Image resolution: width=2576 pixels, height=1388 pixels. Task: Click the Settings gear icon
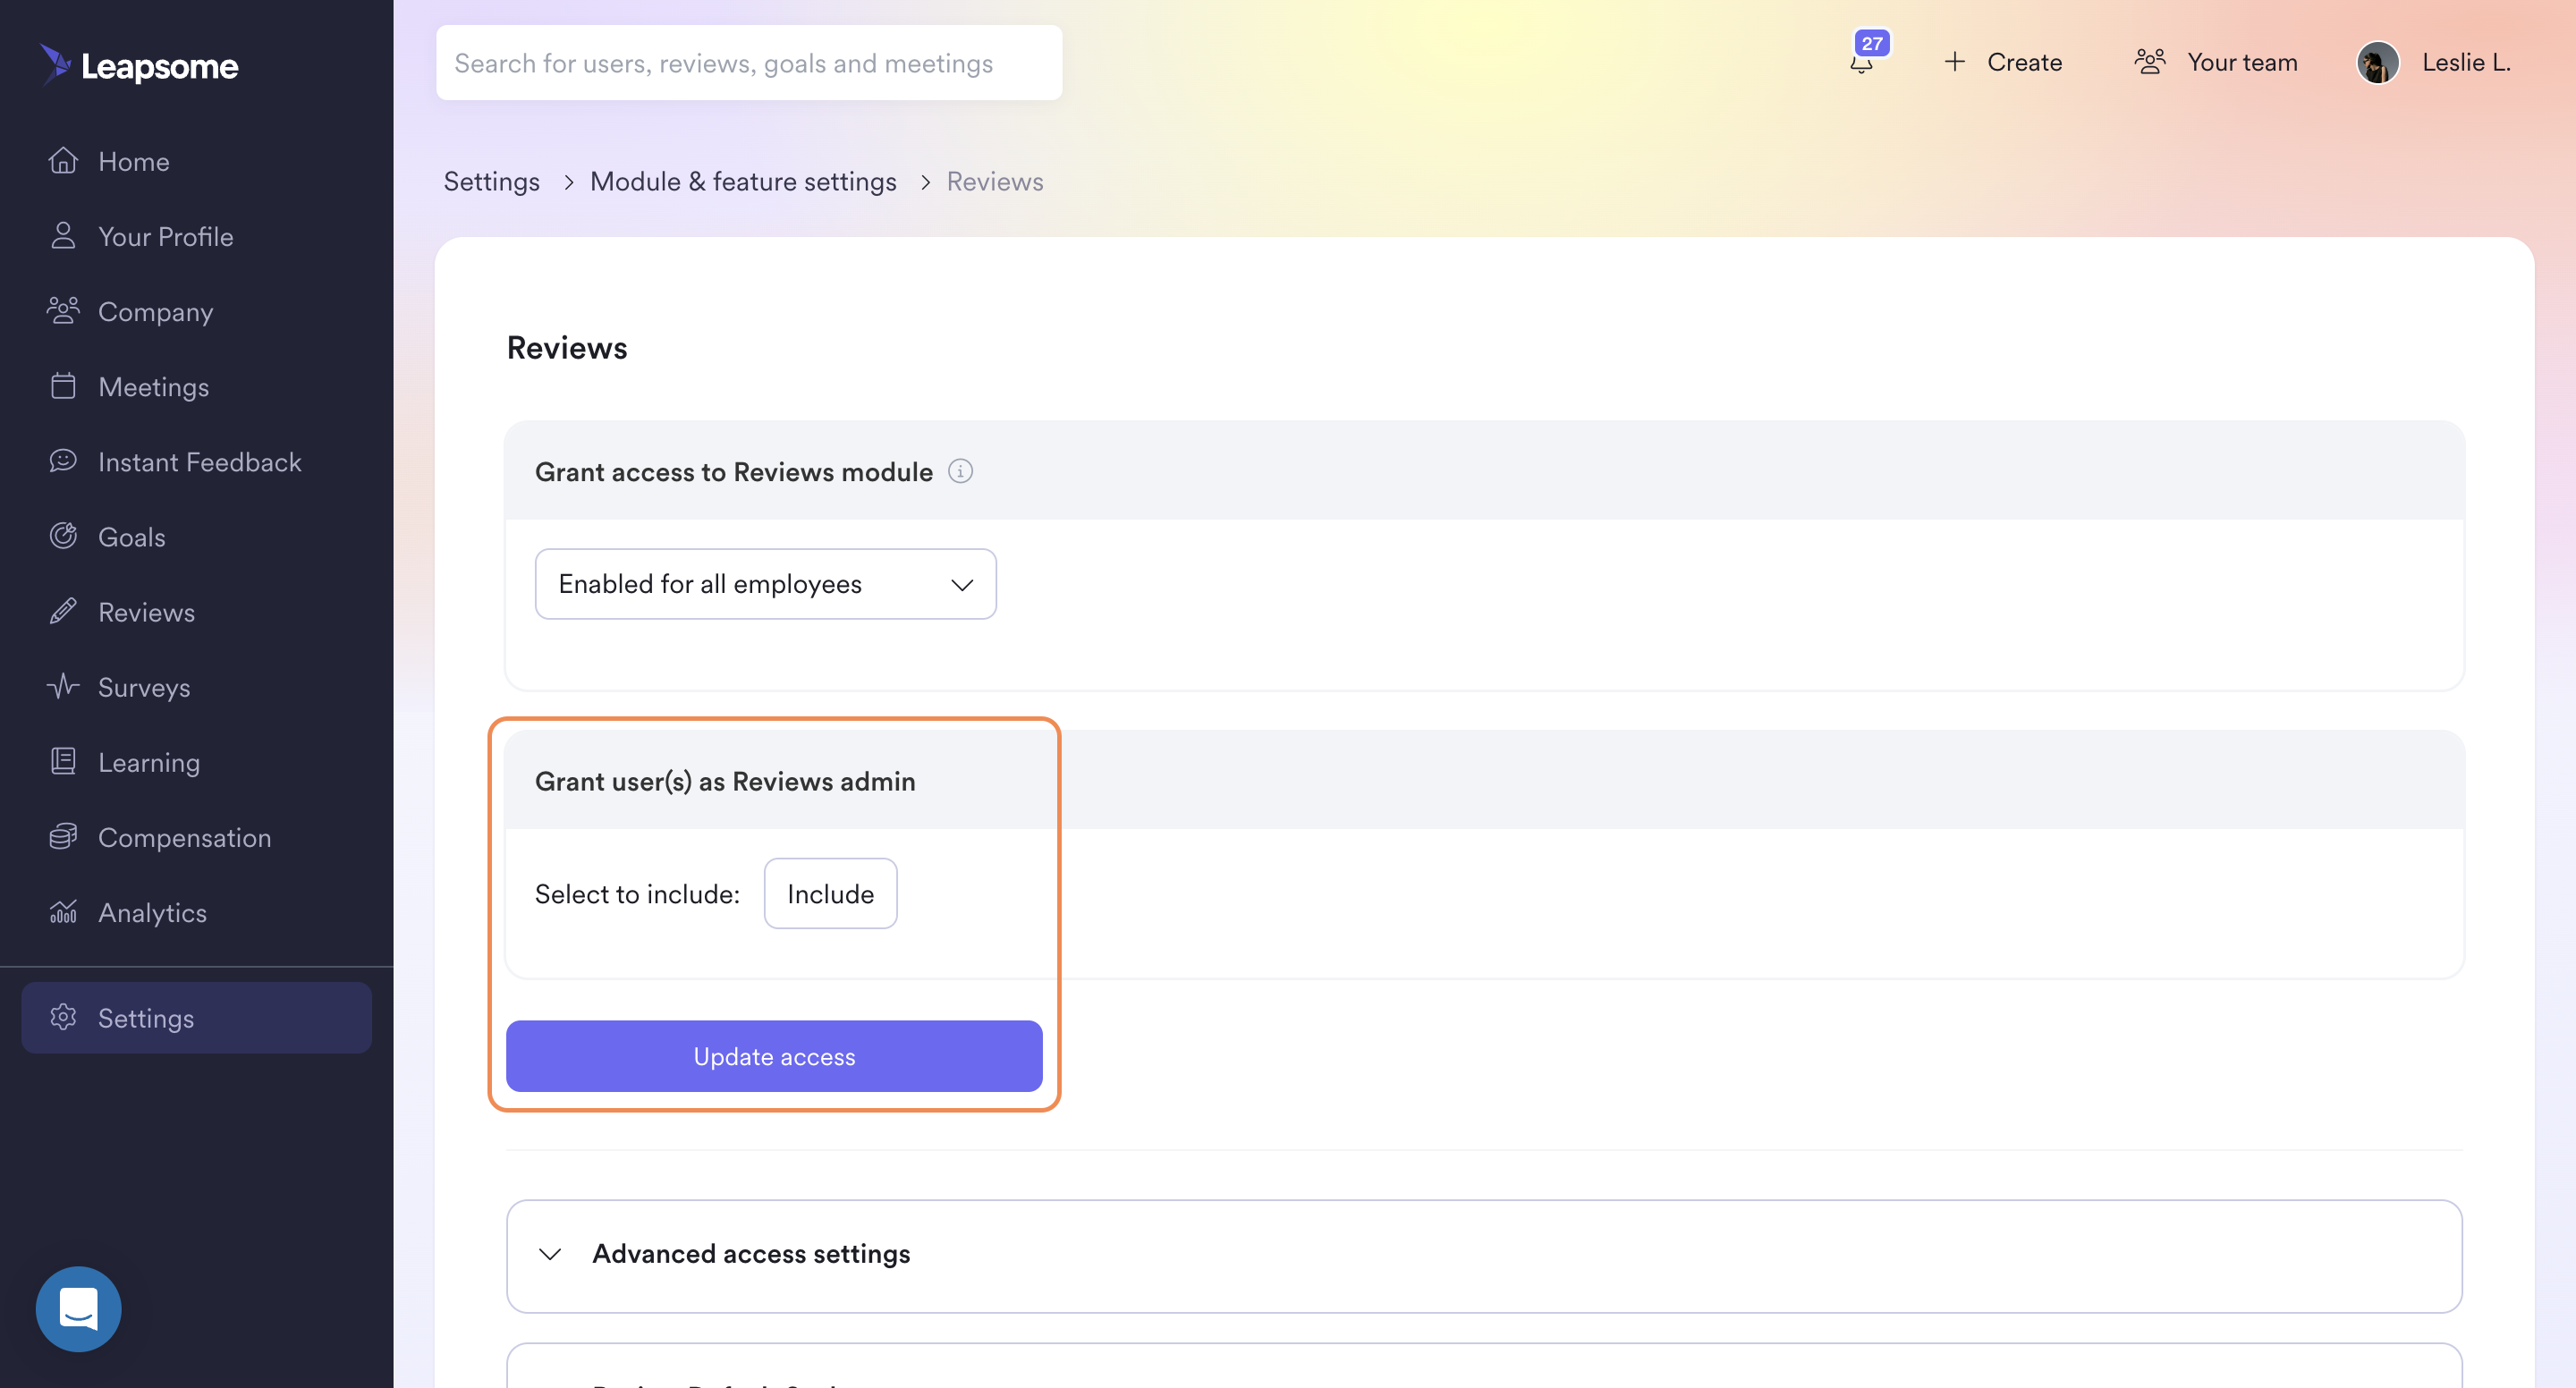coord(63,1017)
